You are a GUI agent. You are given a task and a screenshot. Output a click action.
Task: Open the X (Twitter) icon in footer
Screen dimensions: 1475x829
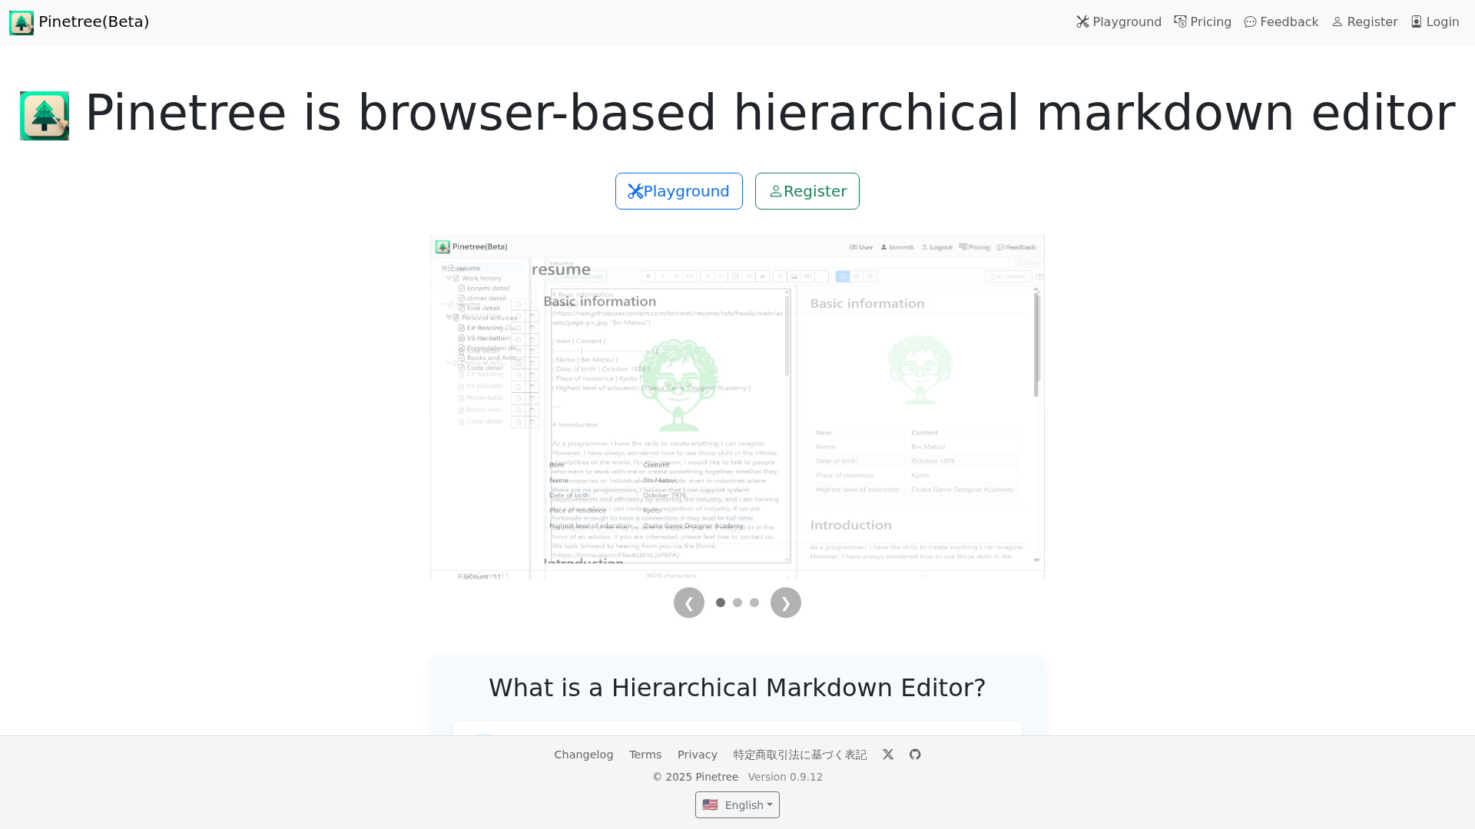click(888, 755)
